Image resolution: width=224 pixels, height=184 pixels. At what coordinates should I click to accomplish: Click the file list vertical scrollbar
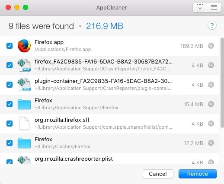pyautogui.click(x=222, y=82)
